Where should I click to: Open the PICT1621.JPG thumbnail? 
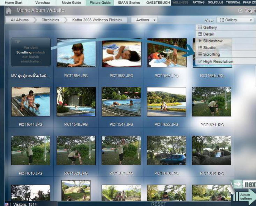212,102
